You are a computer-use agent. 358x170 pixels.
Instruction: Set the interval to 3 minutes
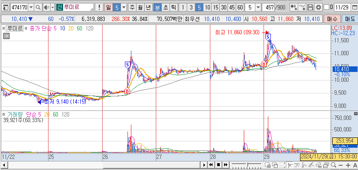[191, 8]
